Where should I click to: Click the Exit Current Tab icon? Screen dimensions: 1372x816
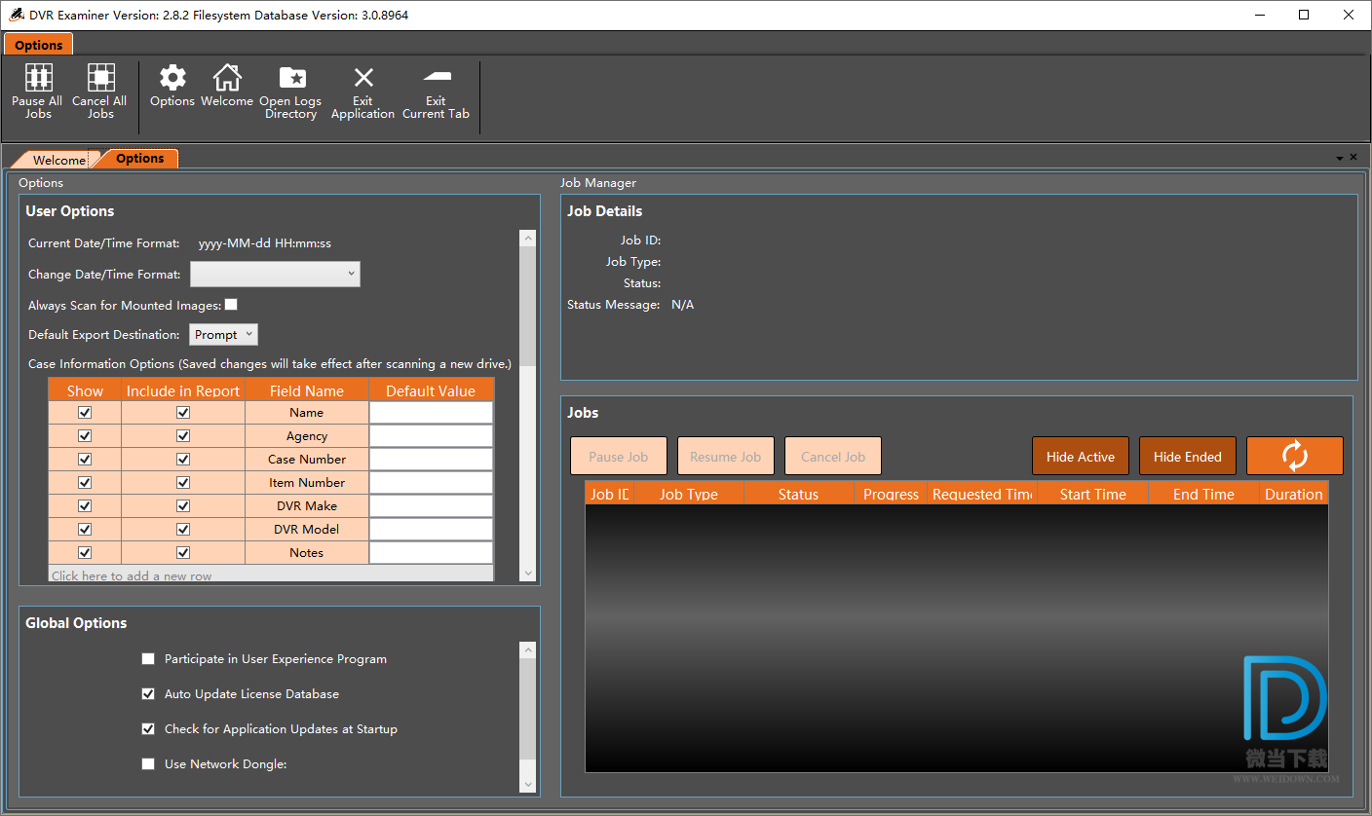coord(437,76)
